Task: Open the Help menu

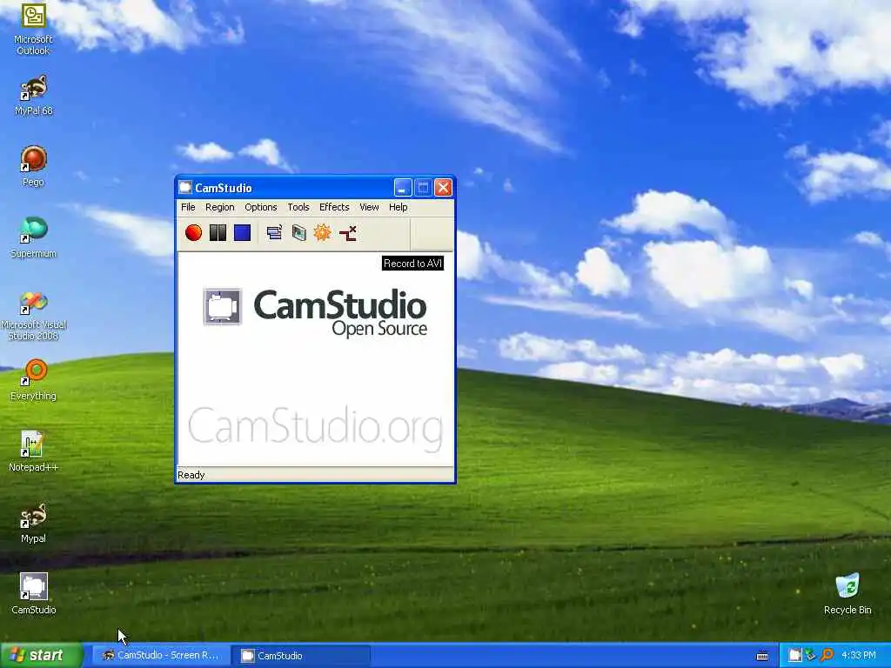Action: tap(399, 207)
